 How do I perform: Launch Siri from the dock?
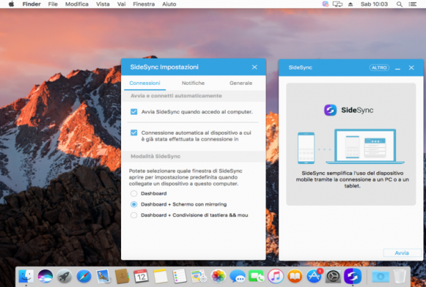coord(45,276)
